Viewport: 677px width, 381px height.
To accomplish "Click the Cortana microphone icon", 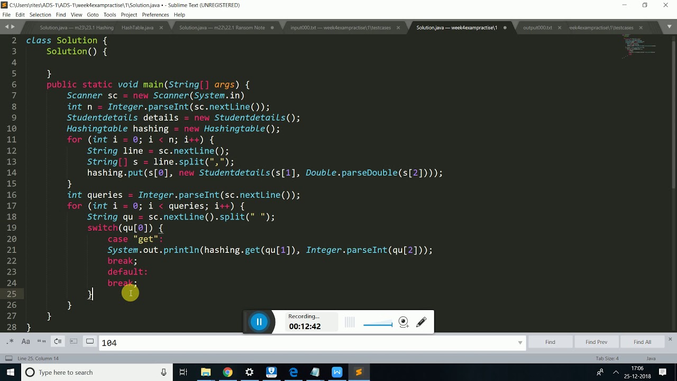I will tap(163, 373).
